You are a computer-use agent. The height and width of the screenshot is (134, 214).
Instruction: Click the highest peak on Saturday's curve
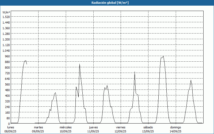[x=163, y=56]
